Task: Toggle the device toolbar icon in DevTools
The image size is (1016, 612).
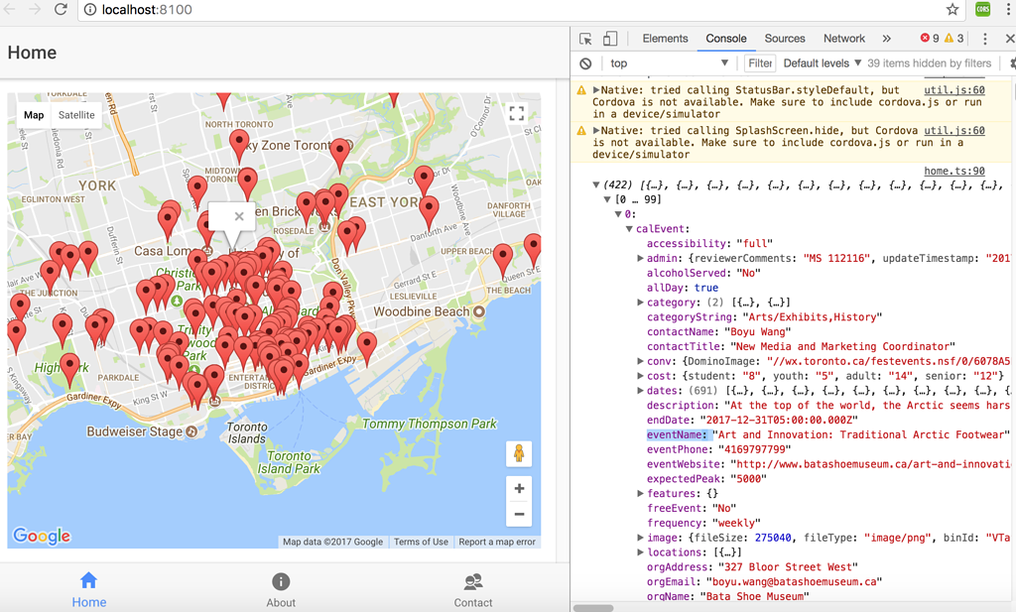Action: pos(610,39)
